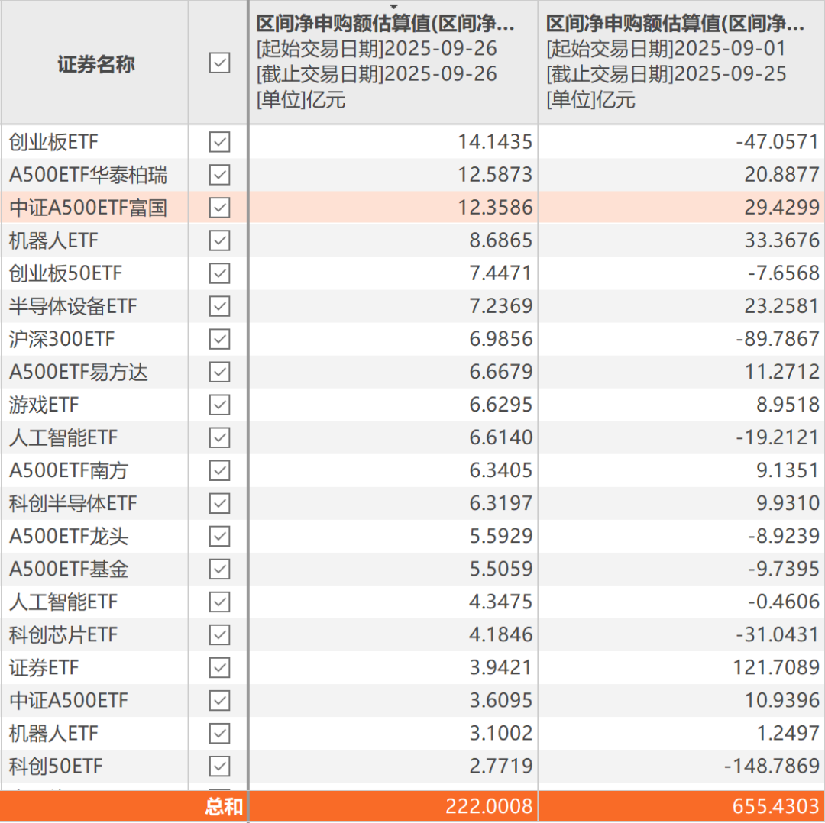The width and height of the screenshot is (825, 823).
Task: Deselect the 证券ETF checkbox
Action: [x=219, y=668]
